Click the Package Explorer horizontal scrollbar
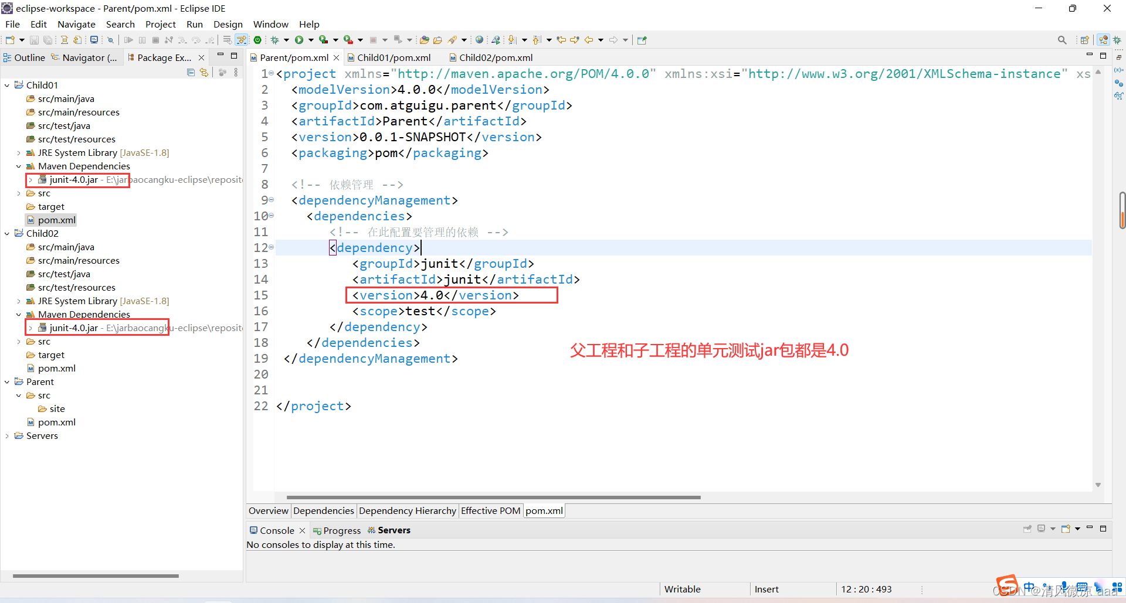Image resolution: width=1126 pixels, height=603 pixels. pyautogui.click(x=96, y=576)
